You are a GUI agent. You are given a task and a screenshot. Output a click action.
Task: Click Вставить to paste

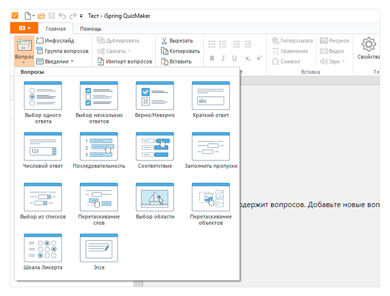[x=176, y=61]
